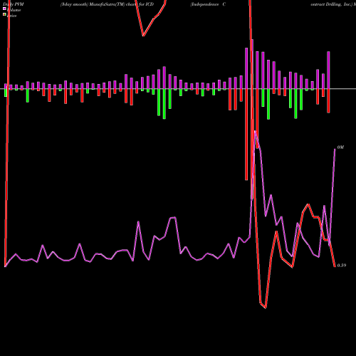Click the 'Price' legend label

(x=11, y=16)
